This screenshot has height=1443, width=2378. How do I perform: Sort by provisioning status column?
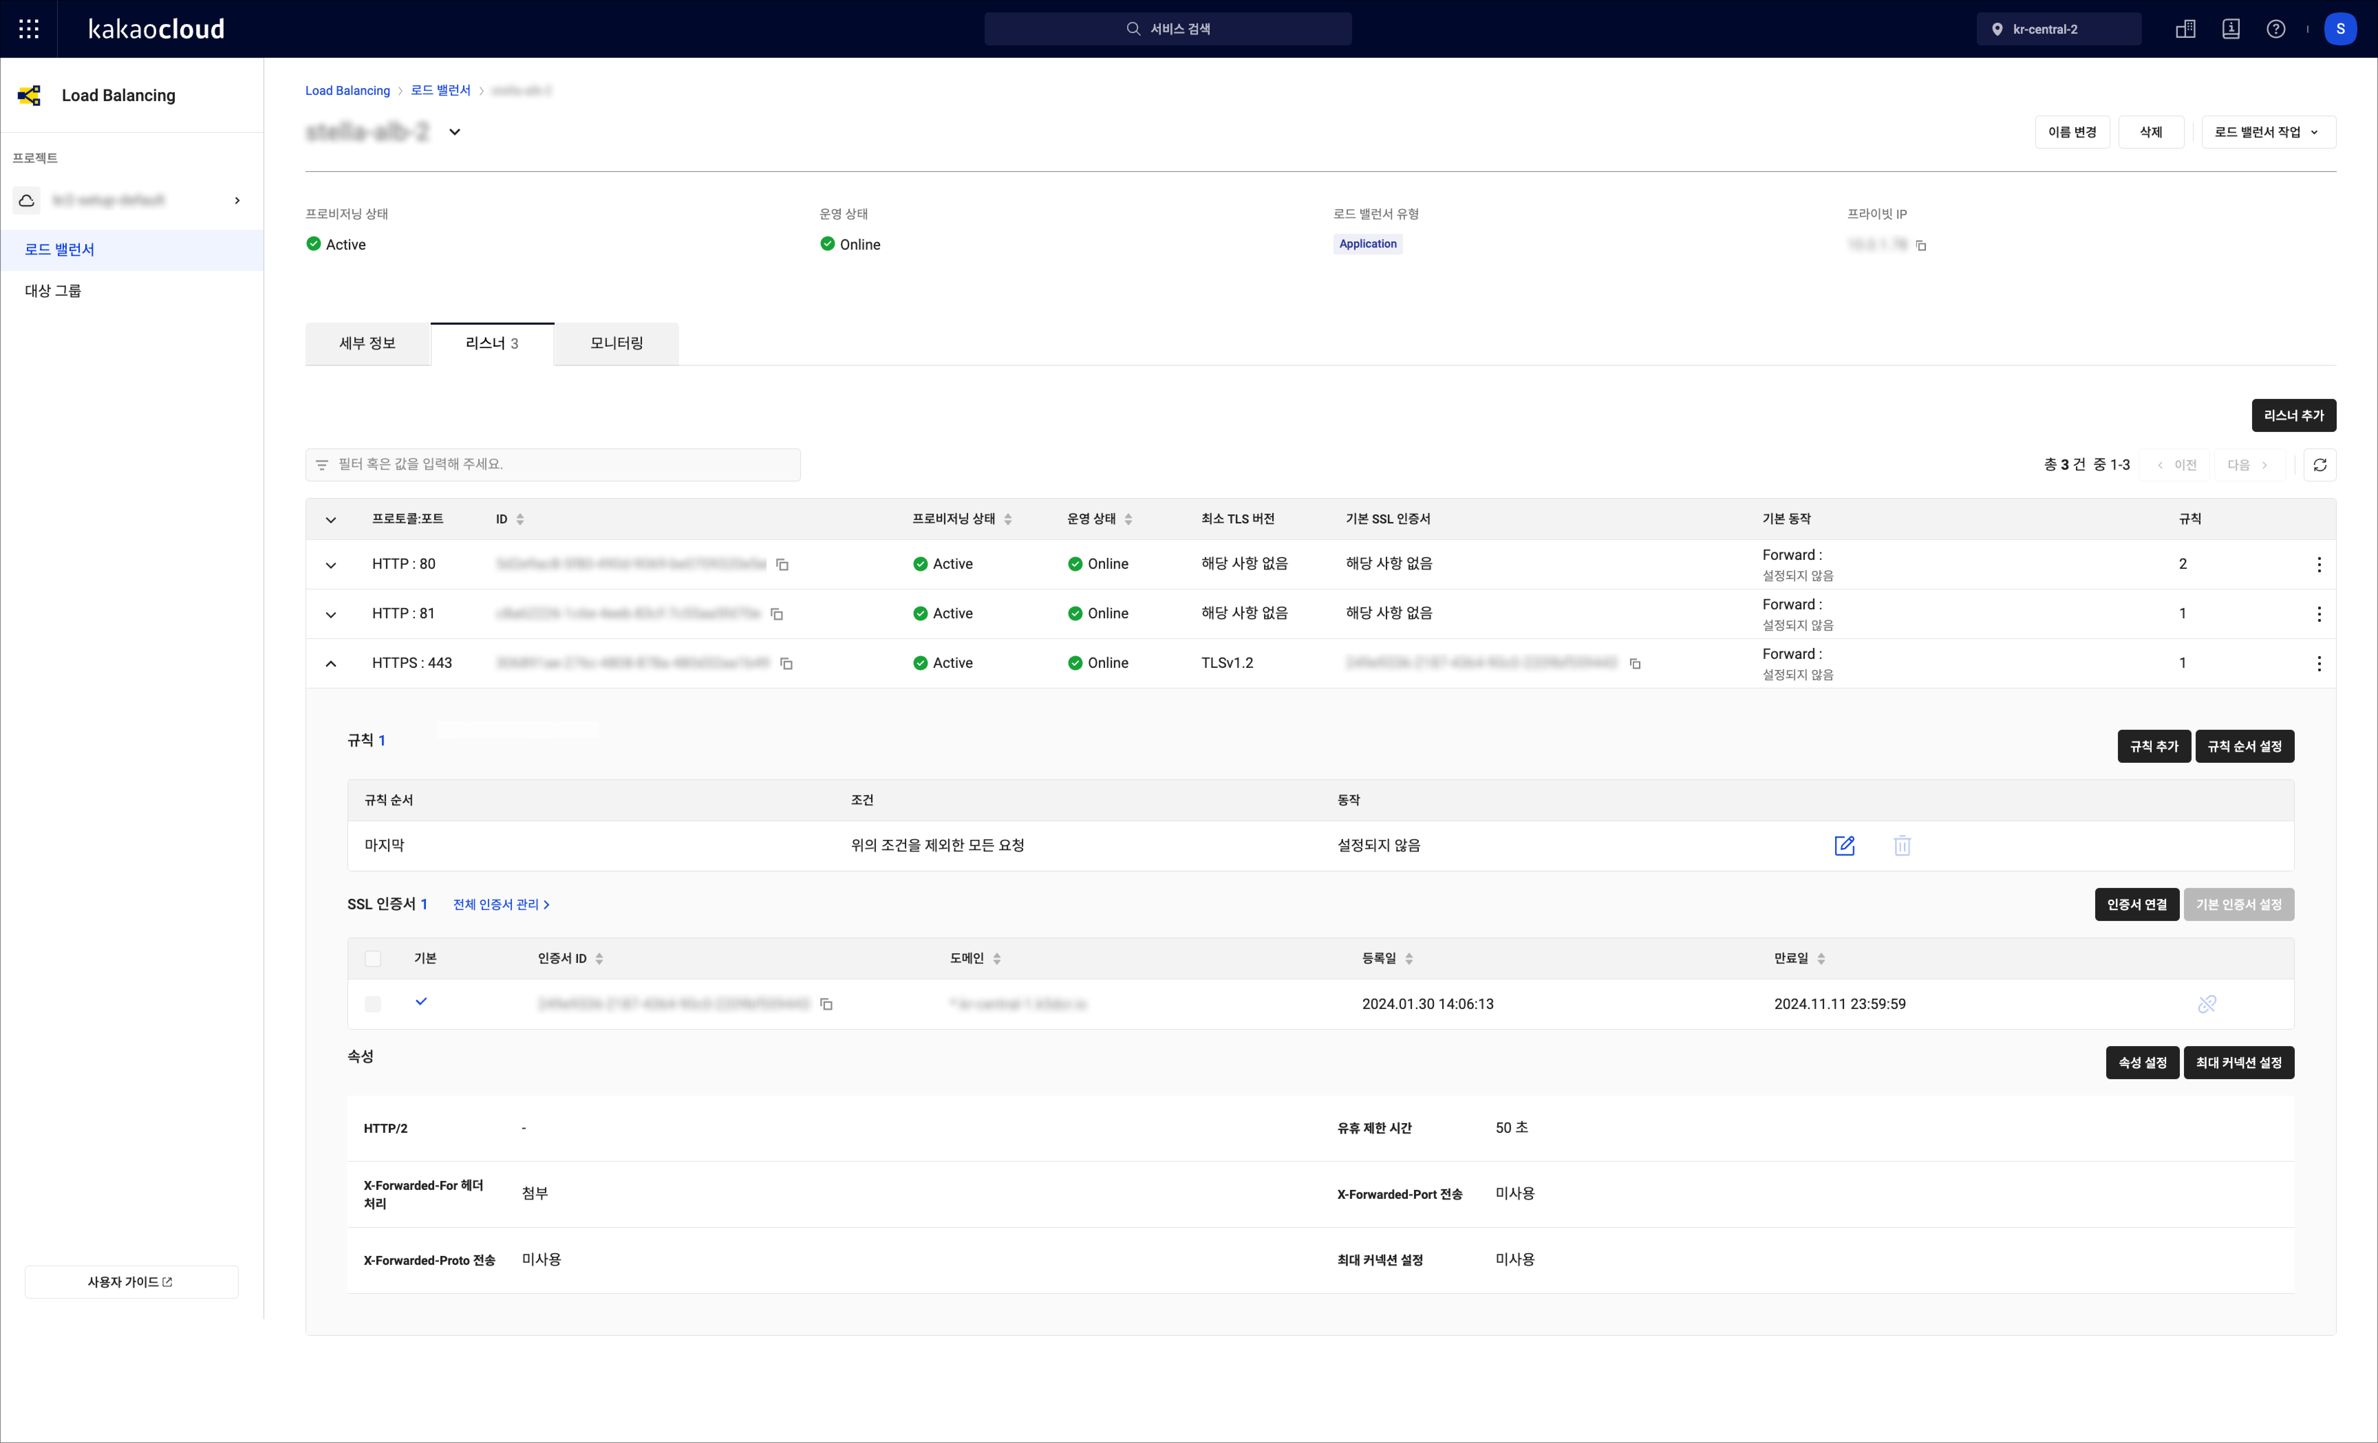pos(1008,519)
